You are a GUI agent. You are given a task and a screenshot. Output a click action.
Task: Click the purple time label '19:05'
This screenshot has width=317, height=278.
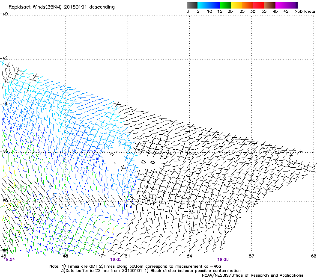click(116, 260)
